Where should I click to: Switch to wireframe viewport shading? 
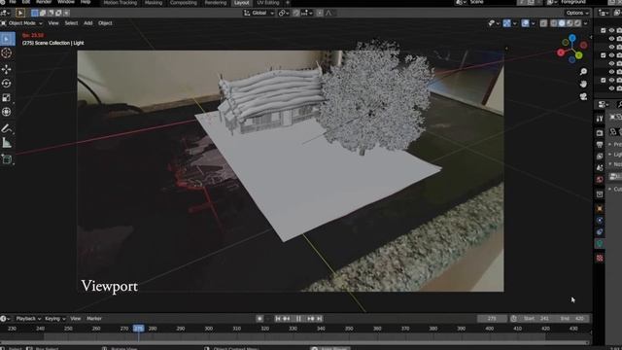tap(554, 23)
